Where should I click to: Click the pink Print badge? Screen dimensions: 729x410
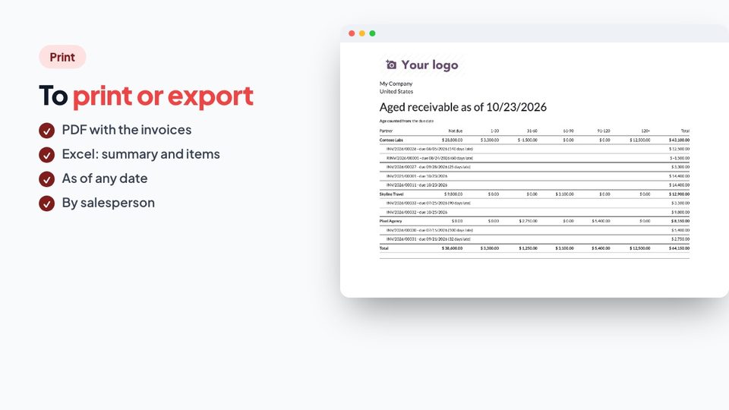coord(62,57)
